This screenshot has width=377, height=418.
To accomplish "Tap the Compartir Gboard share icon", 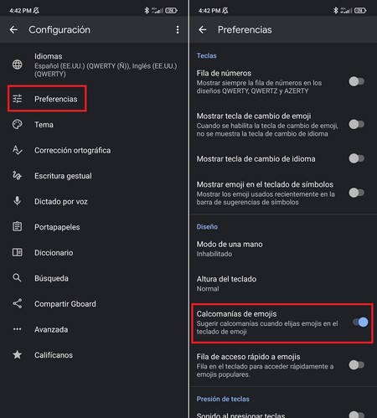I will (x=18, y=303).
